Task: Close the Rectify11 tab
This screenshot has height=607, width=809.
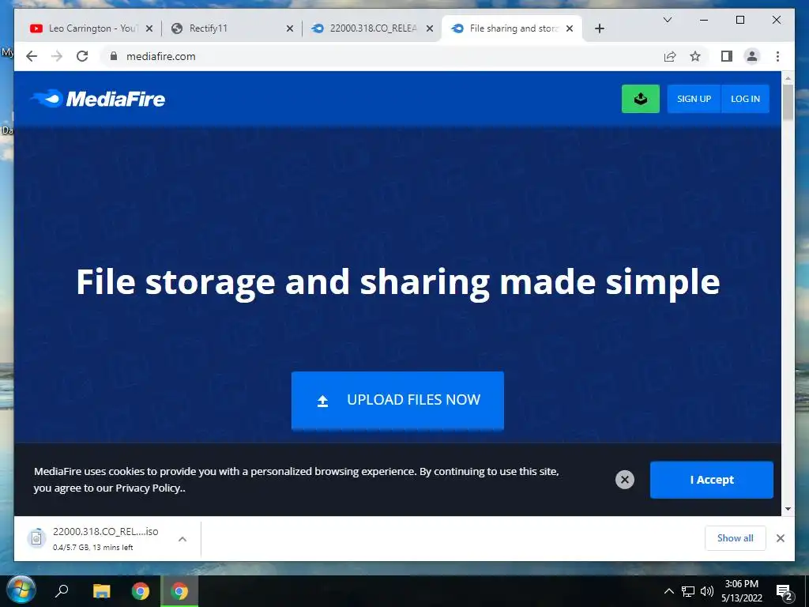Action: 290,28
